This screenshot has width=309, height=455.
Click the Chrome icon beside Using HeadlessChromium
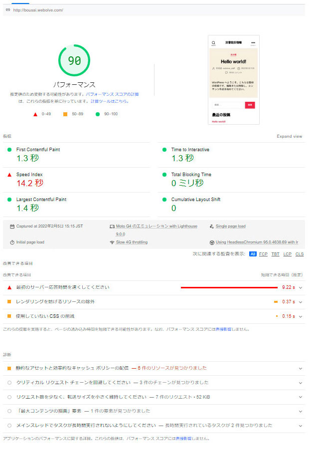(212, 242)
